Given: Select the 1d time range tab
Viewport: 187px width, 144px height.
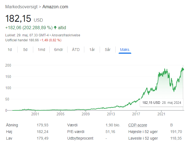Looking at the screenshot, I should (10, 50).
